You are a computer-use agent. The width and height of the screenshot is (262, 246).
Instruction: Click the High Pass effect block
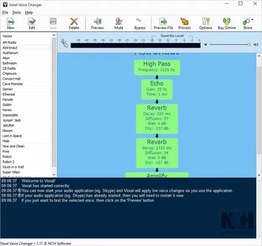pos(157,67)
